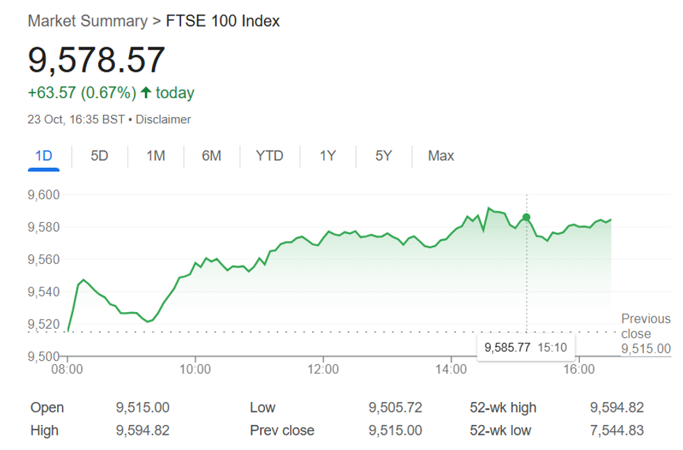683x450 pixels.
Task: Show the 1M chart range
Action: [x=155, y=156]
